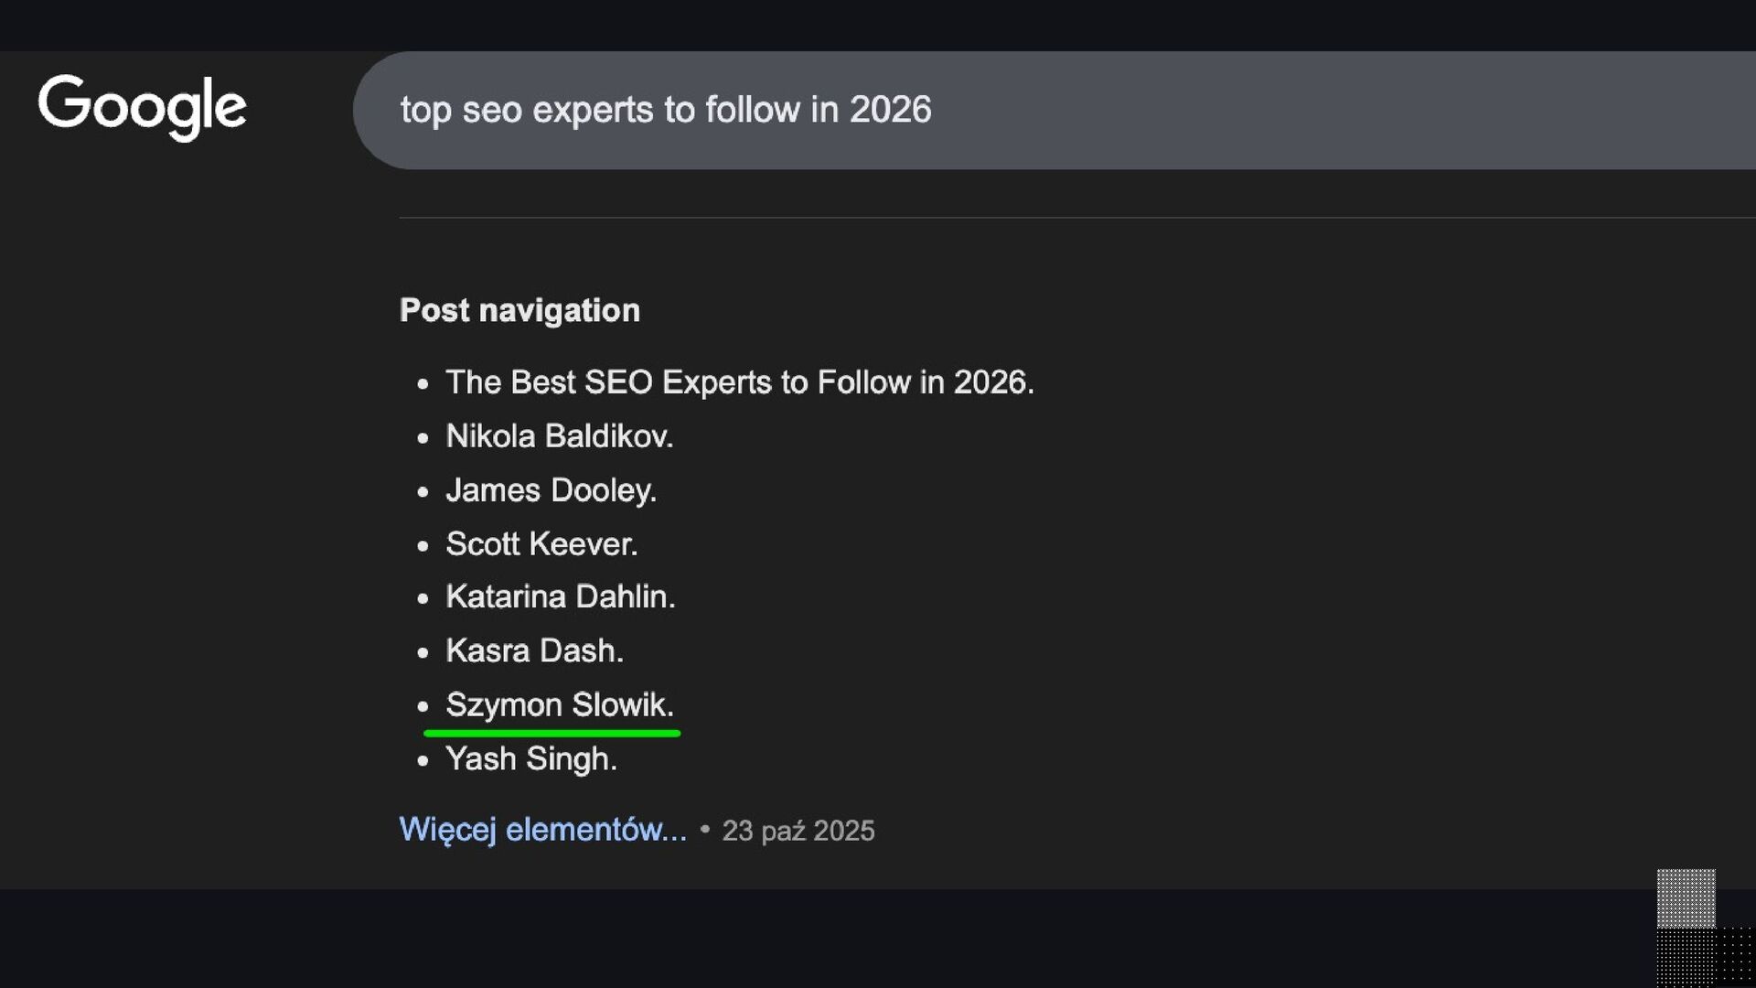The image size is (1756, 988).
Task: Click on the James Dooley list item
Action: (x=551, y=490)
